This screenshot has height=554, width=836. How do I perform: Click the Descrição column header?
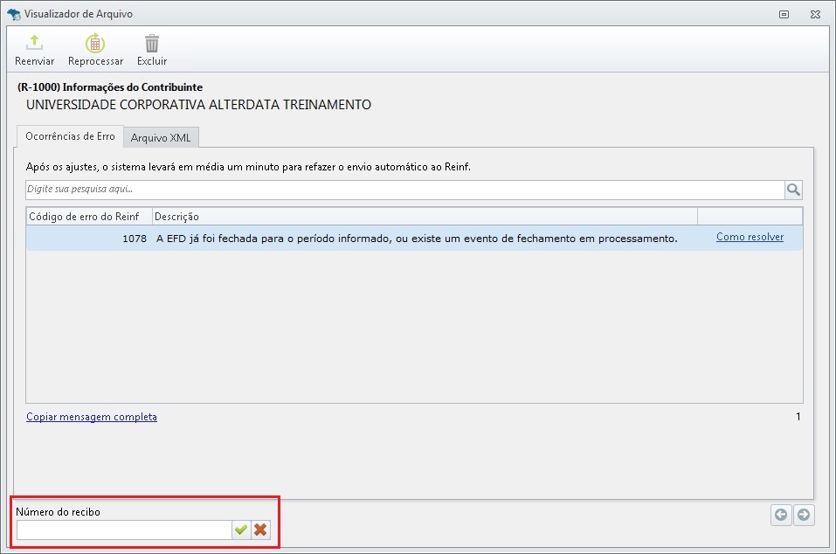coord(425,217)
